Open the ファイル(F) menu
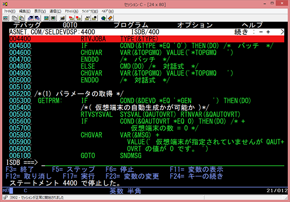The height and width of the screenshot is (202, 290). 9,10
